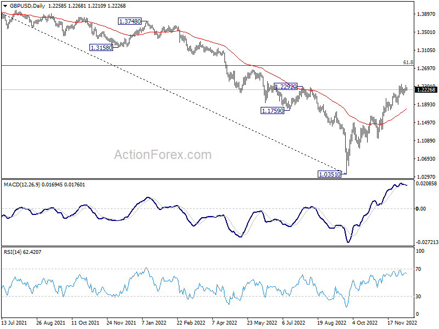Click the 1.26970 price axis value
Viewport: 439px width, 329px height.
(425, 69)
